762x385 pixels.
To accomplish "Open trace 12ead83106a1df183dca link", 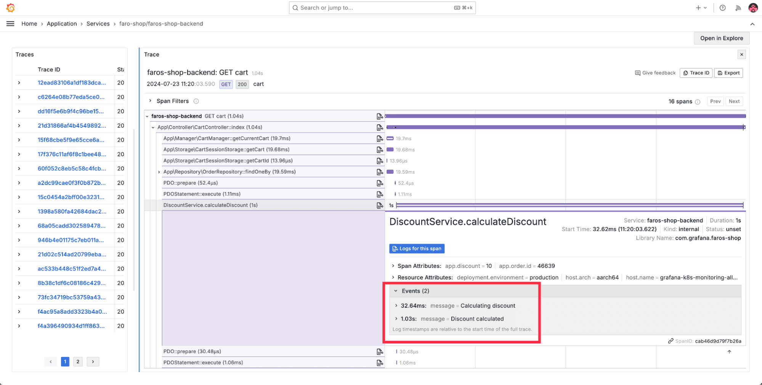I will click(72, 83).
